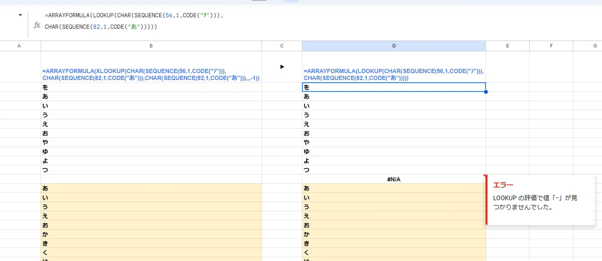Select cell か in column B
Viewport: 602px width, 261px height.
tap(151, 234)
